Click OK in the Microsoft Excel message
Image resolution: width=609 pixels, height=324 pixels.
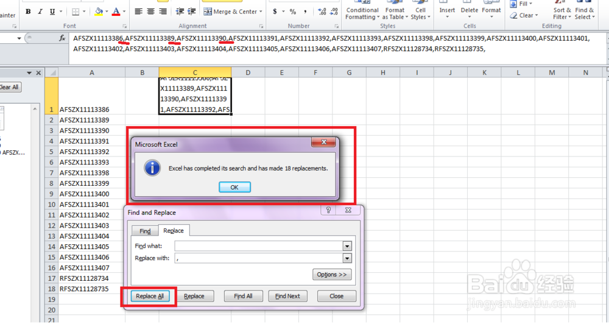(234, 187)
